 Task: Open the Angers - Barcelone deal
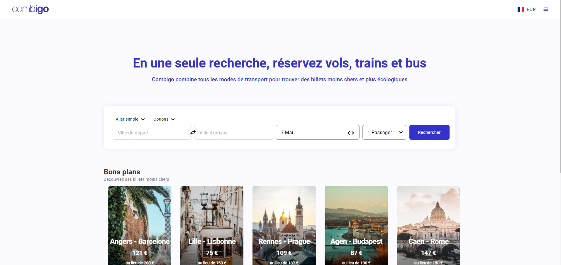point(140,225)
